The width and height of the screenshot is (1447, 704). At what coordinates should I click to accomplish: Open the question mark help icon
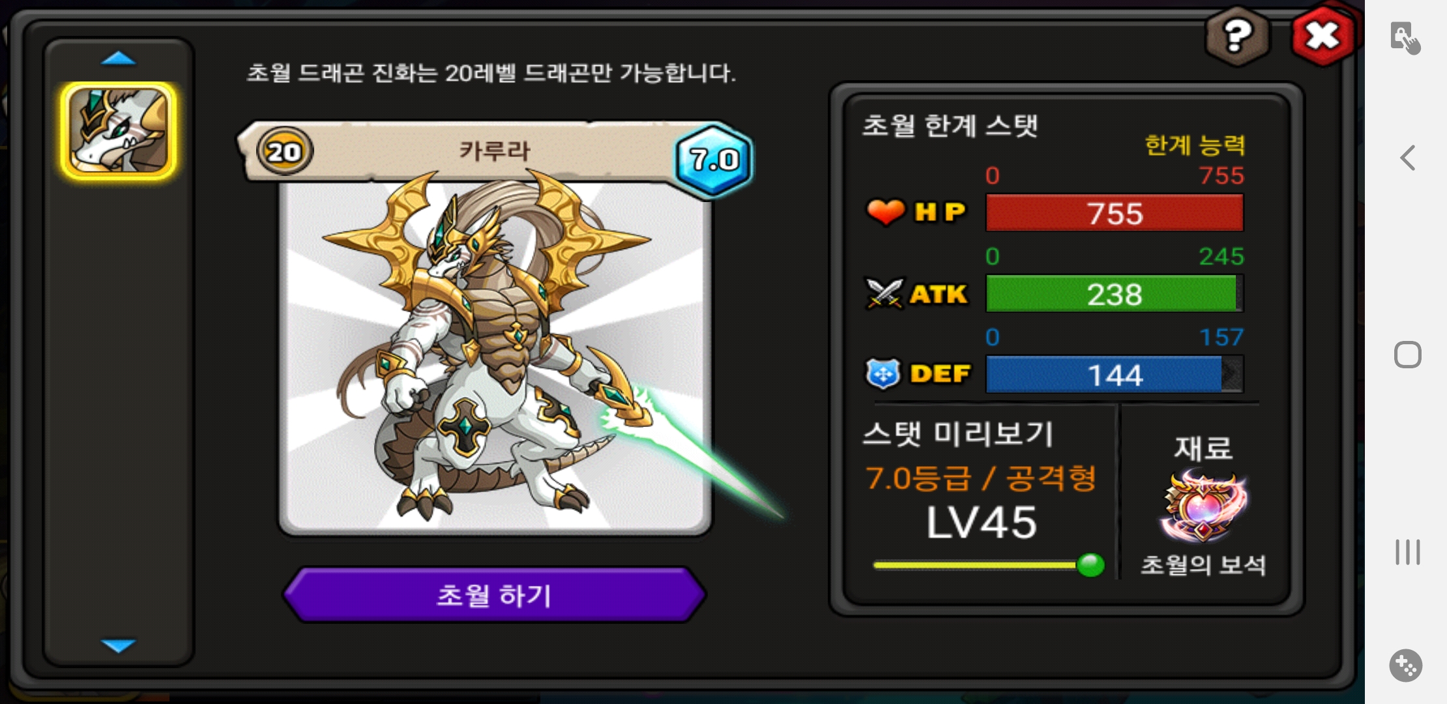1237,36
